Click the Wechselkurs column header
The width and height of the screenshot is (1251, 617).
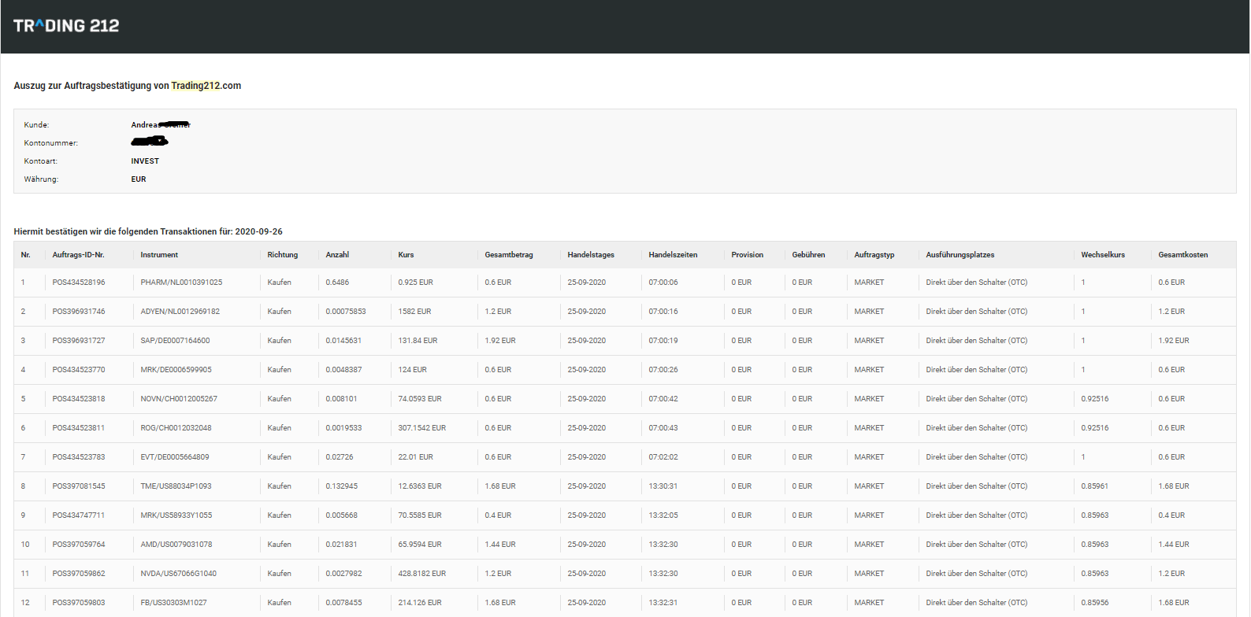(x=1103, y=255)
